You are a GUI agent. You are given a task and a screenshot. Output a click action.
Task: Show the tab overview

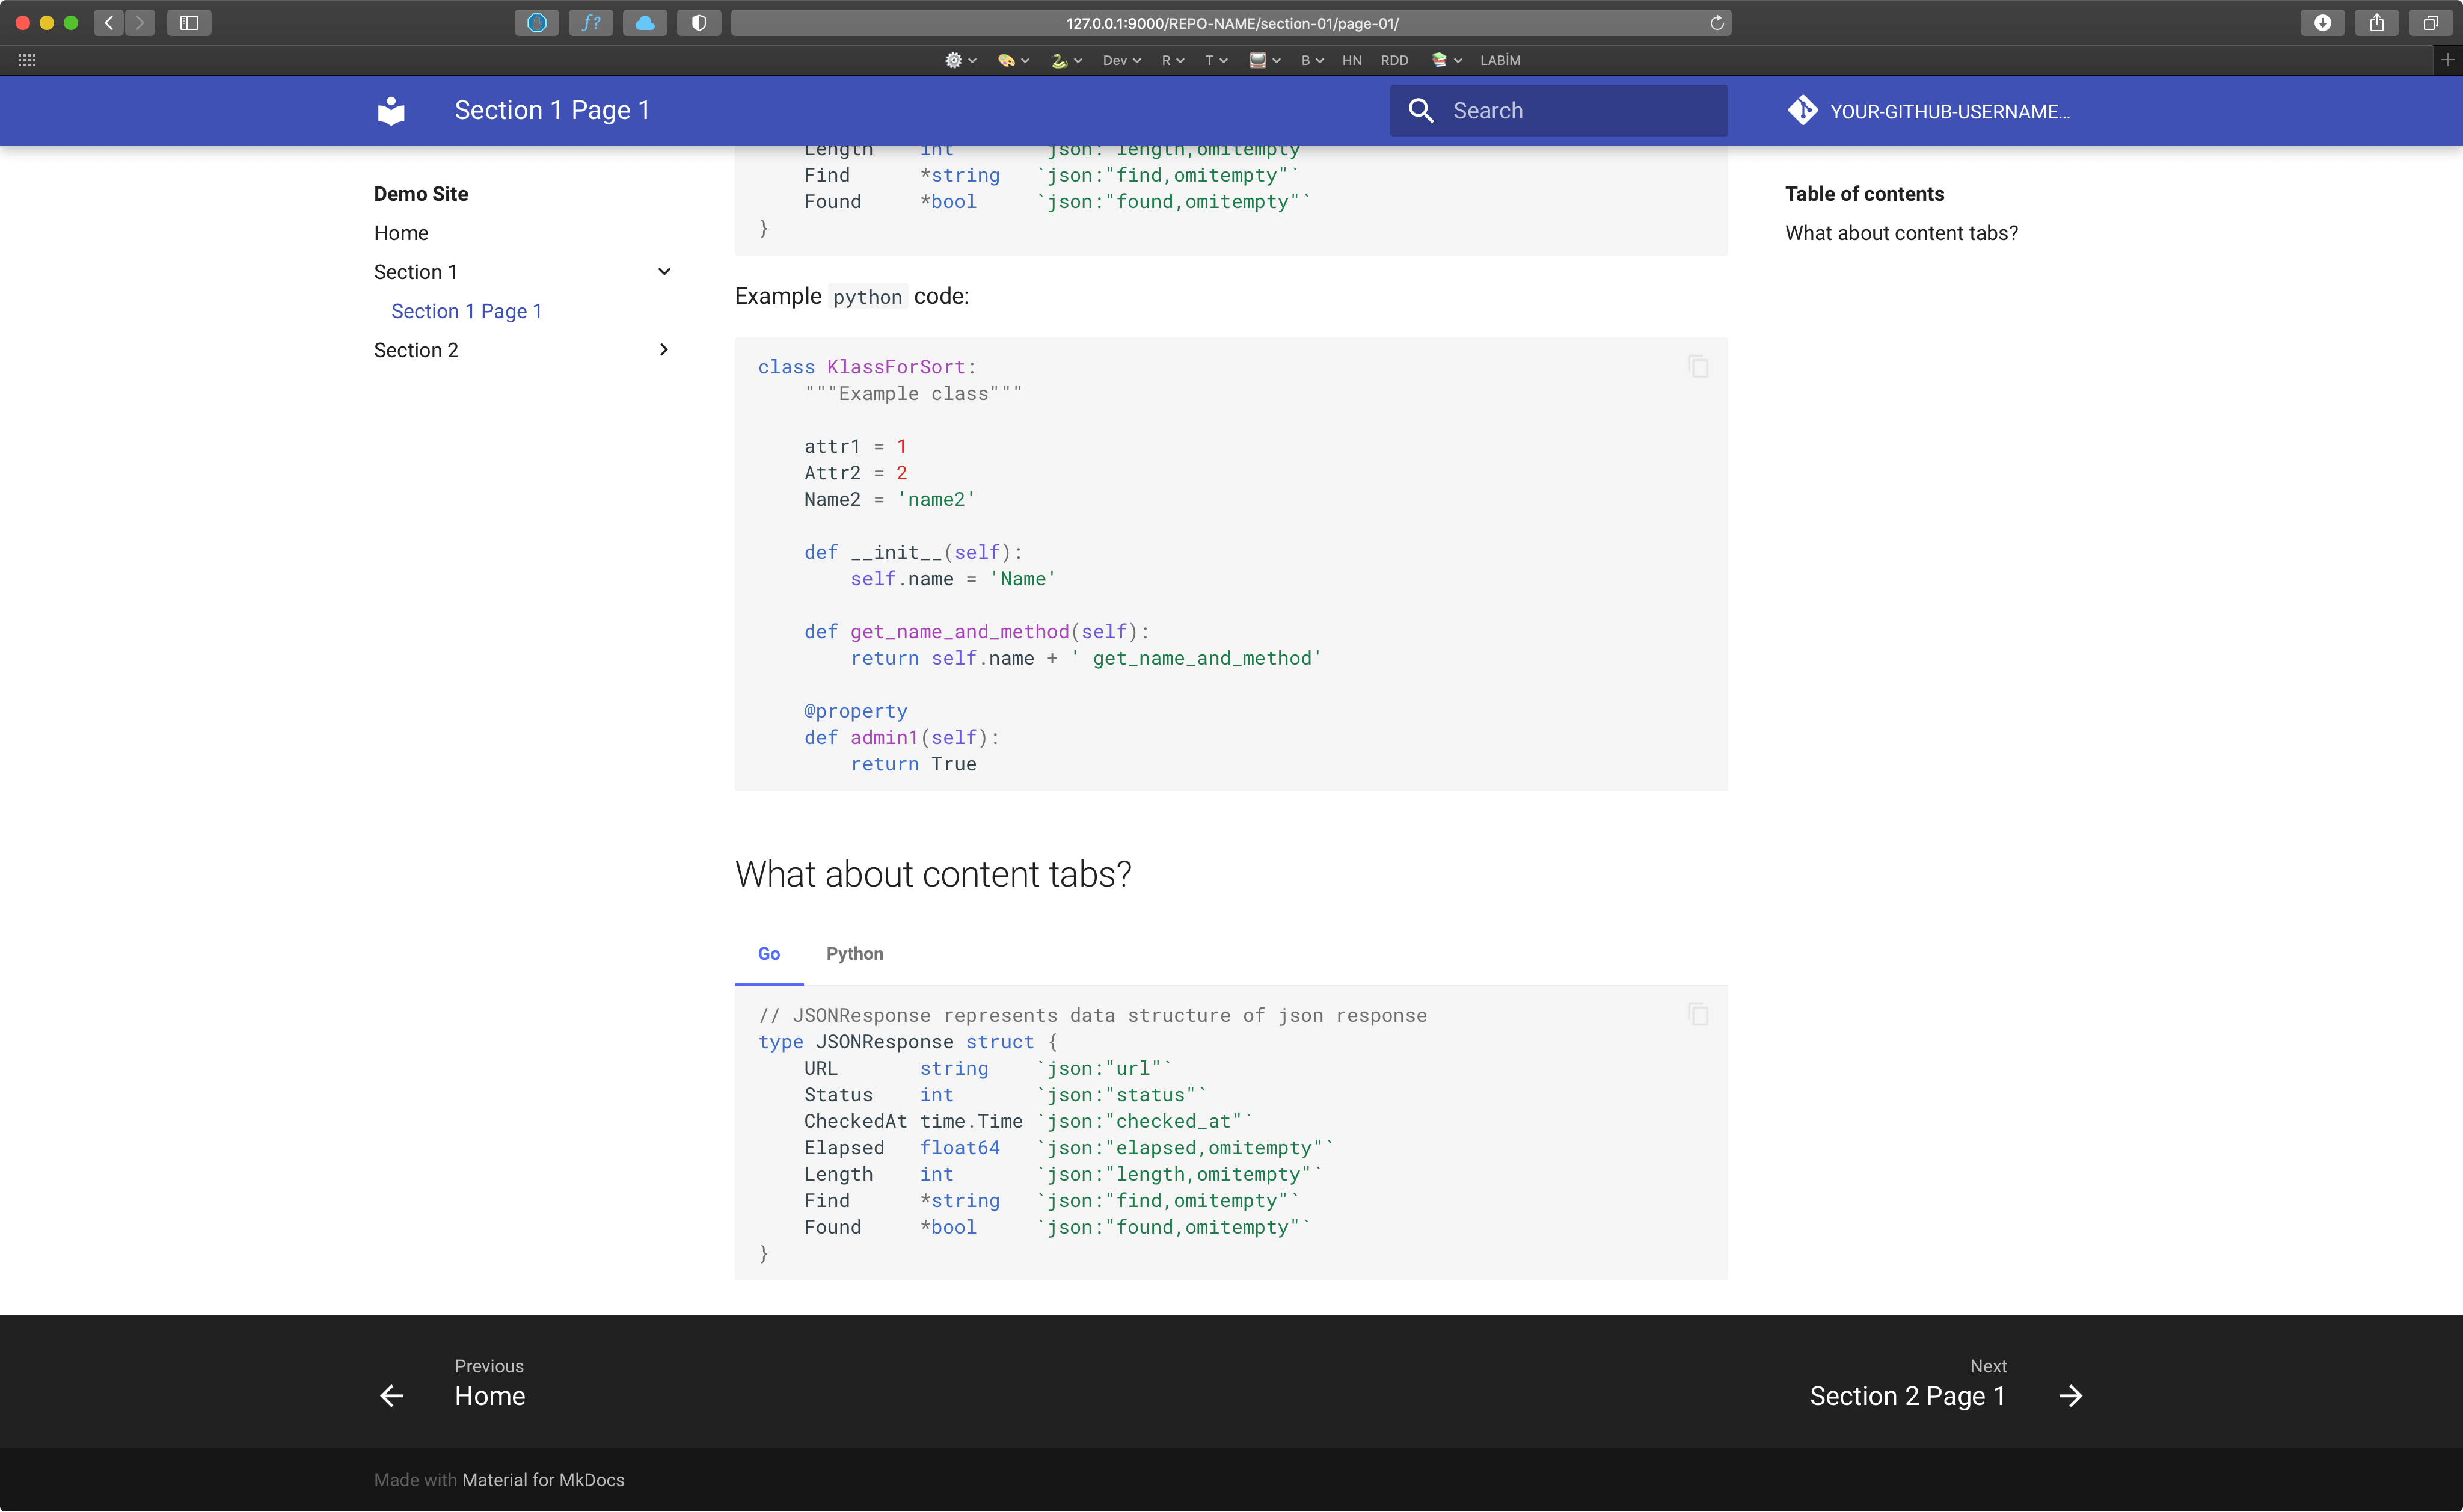tap(2430, 22)
